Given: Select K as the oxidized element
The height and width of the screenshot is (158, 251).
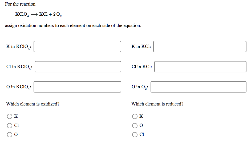Looking at the screenshot, I should pos(10,116).
